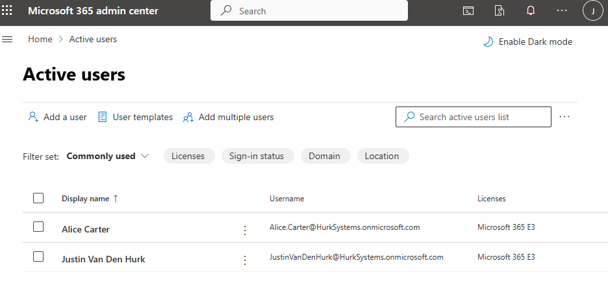This screenshot has height=287, width=608.
Task: Click Add a user
Action: coord(57,117)
